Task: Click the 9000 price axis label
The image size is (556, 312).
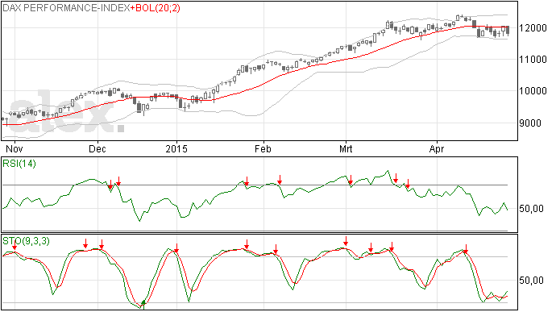Action: click(x=530, y=123)
